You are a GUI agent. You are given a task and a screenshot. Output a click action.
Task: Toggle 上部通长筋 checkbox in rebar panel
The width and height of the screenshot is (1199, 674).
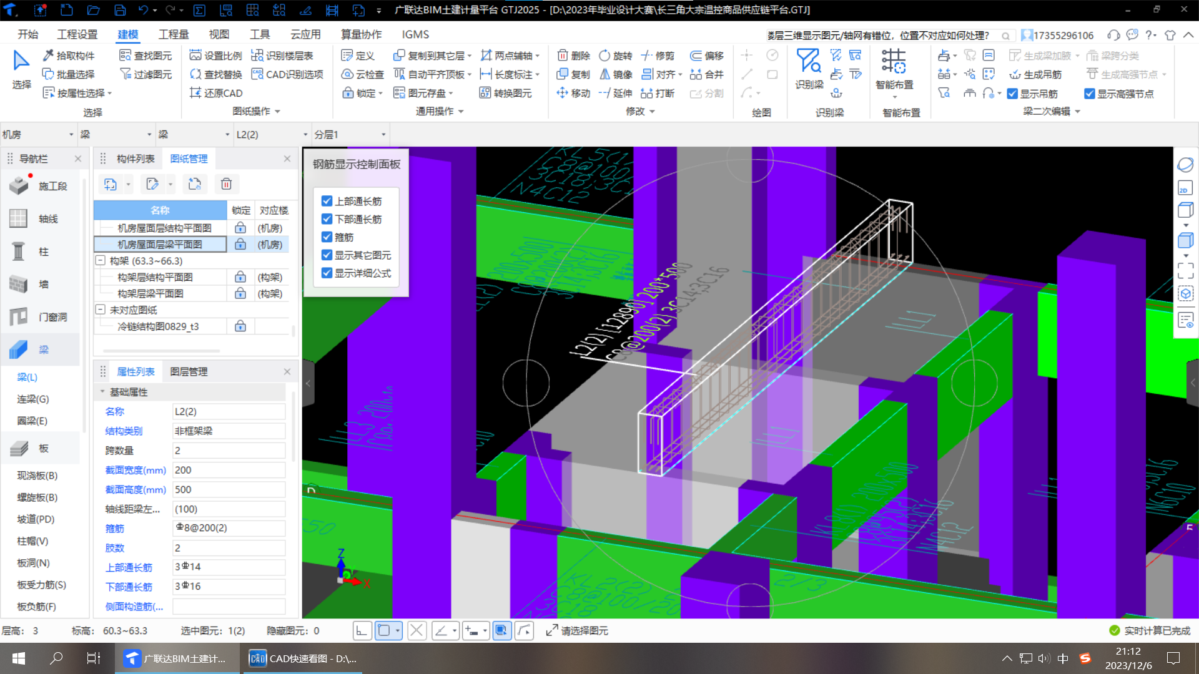pos(327,201)
